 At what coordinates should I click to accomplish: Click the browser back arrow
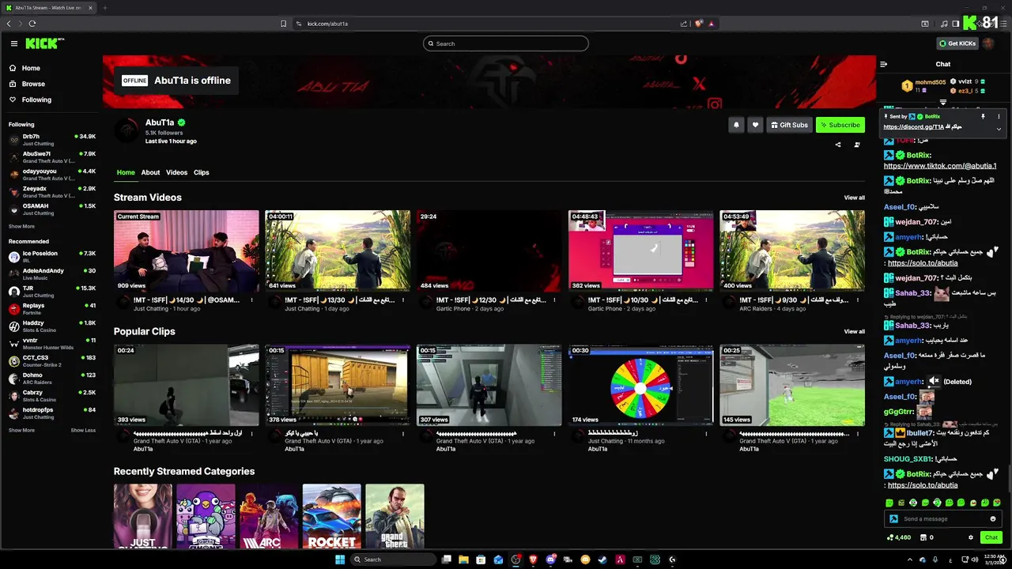(x=9, y=24)
